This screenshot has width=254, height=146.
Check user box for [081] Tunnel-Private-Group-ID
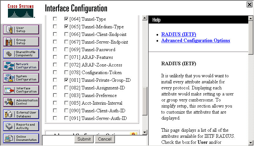coord(55,80)
